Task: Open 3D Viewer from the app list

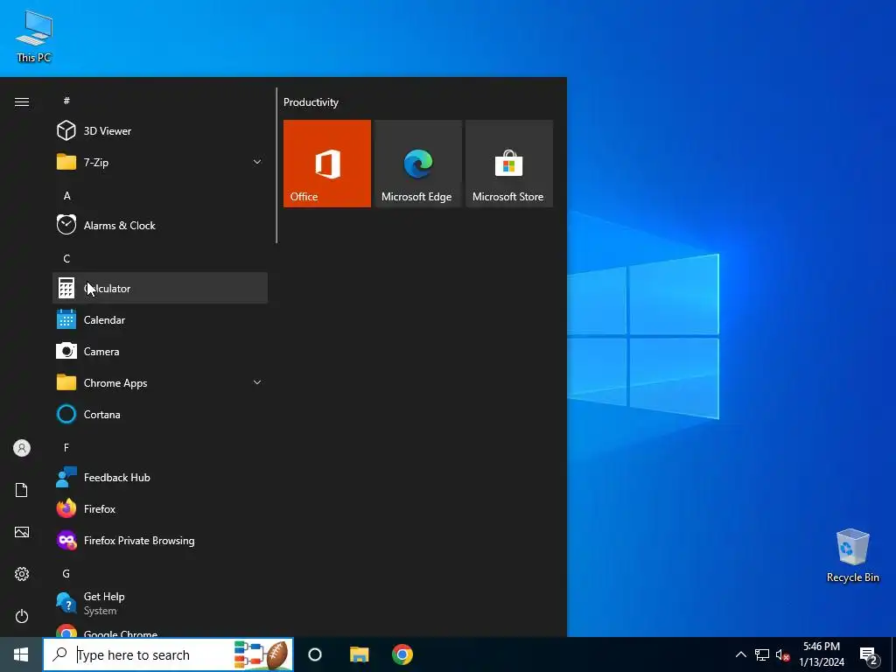Action: pyautogui.click(x=160, y=131)
